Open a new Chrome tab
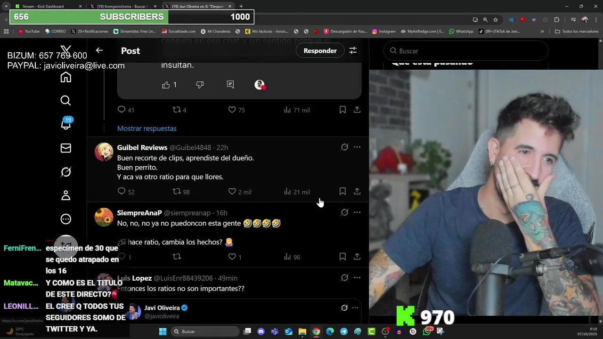 [x=241, y=7]
